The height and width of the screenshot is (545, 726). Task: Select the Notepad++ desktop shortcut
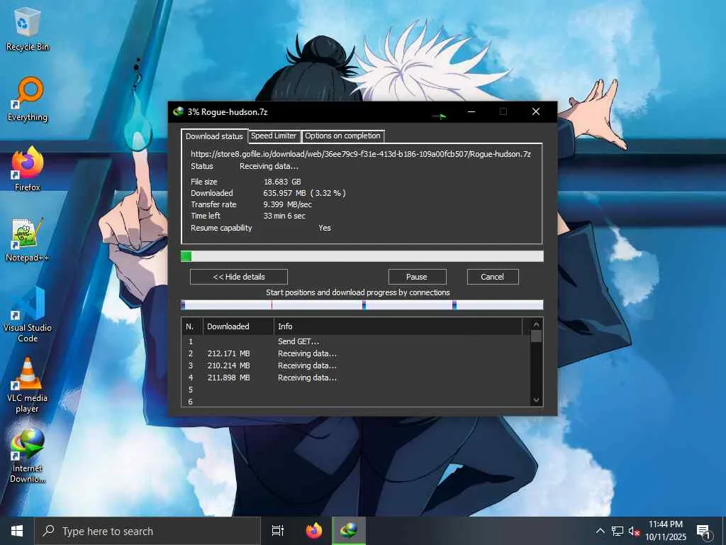28,240
